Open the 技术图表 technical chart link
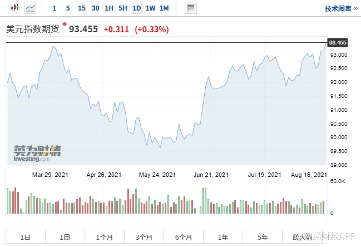Image resolution: width=361 pixels, height=247 pixels. [x=342, y=9]
